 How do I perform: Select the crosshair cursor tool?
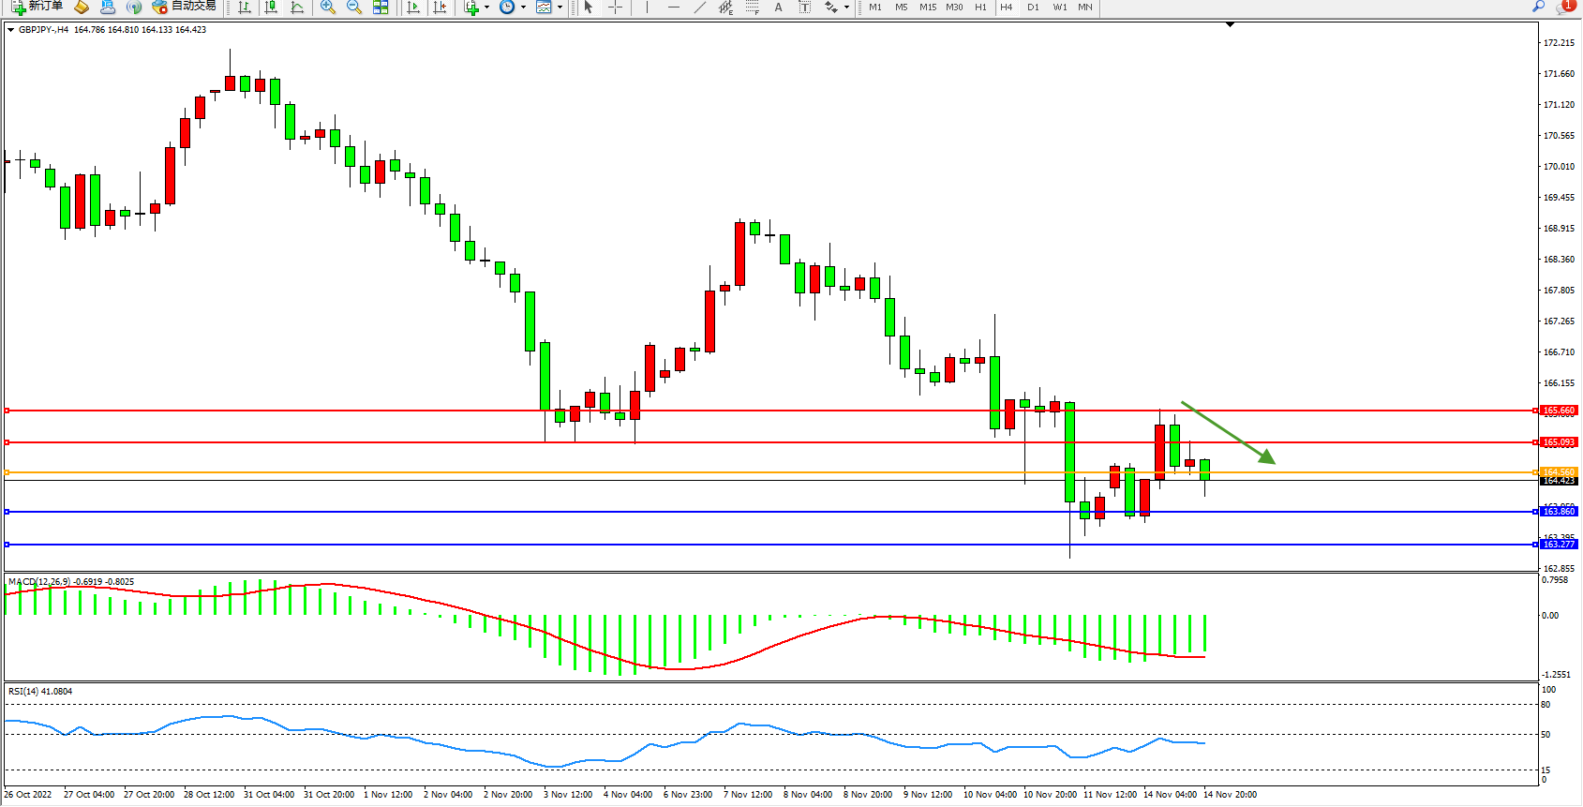tap(615, 7)
